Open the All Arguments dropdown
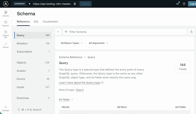The height and width of the screenshot is (114, 196). pos(98,43)
